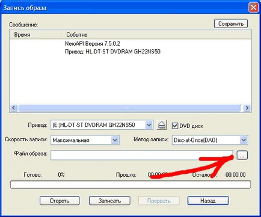Select the "Привод: HL-DT-ST DVDRAM GH22NS50" log row
This screenshot has height=217, width=261.
point(112,52)
